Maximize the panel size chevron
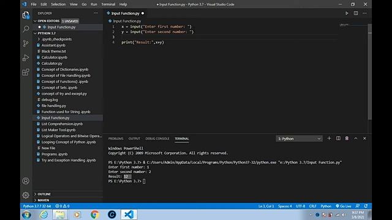This screenshot has height=220, width=392. tap(356, 139)
